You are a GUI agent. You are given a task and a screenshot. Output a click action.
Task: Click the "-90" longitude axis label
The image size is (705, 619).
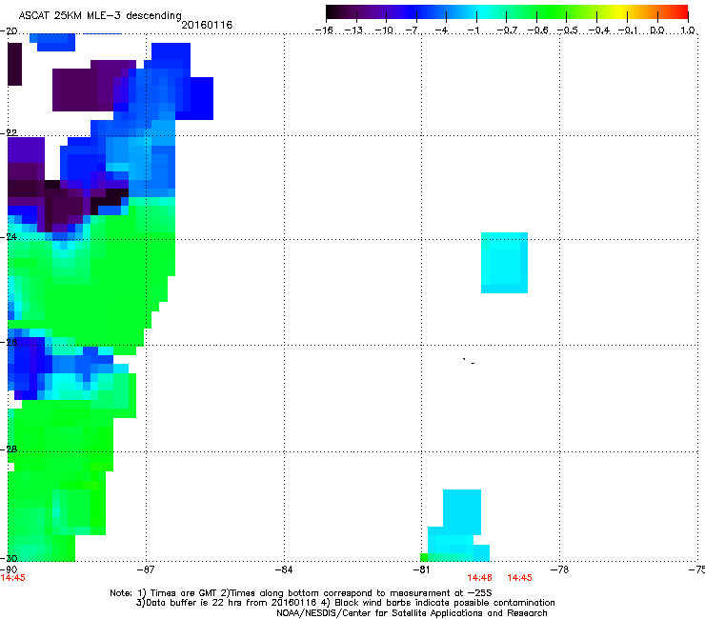coord(9,569)
